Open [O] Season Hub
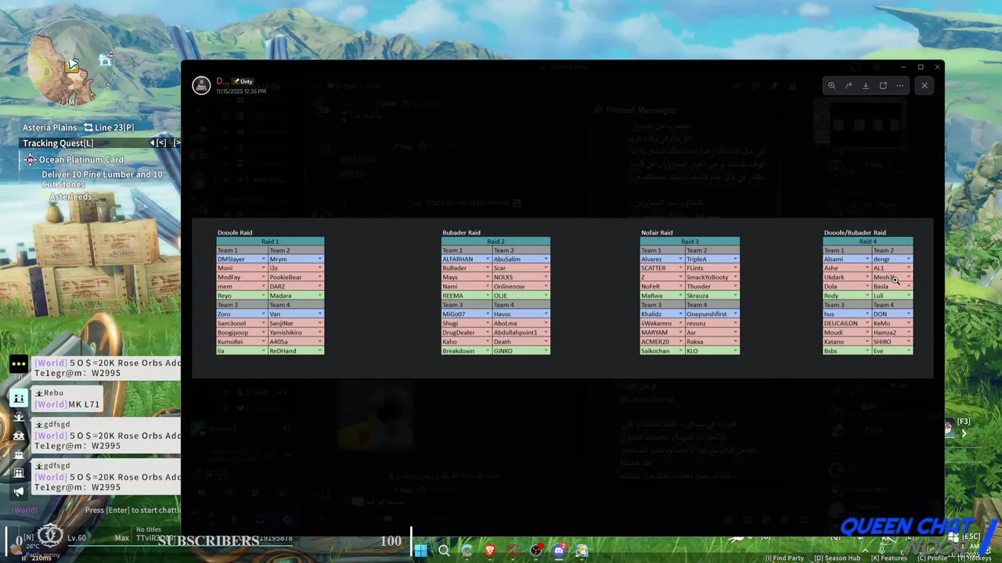Viewport: 1002px width, 563px height. point(837,558)
